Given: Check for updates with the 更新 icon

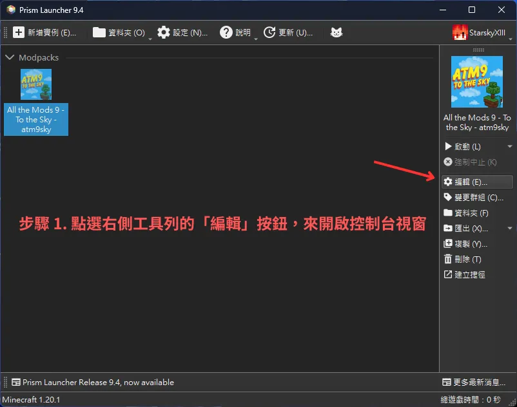Looking at the screenshot, I should coord(269,32).
